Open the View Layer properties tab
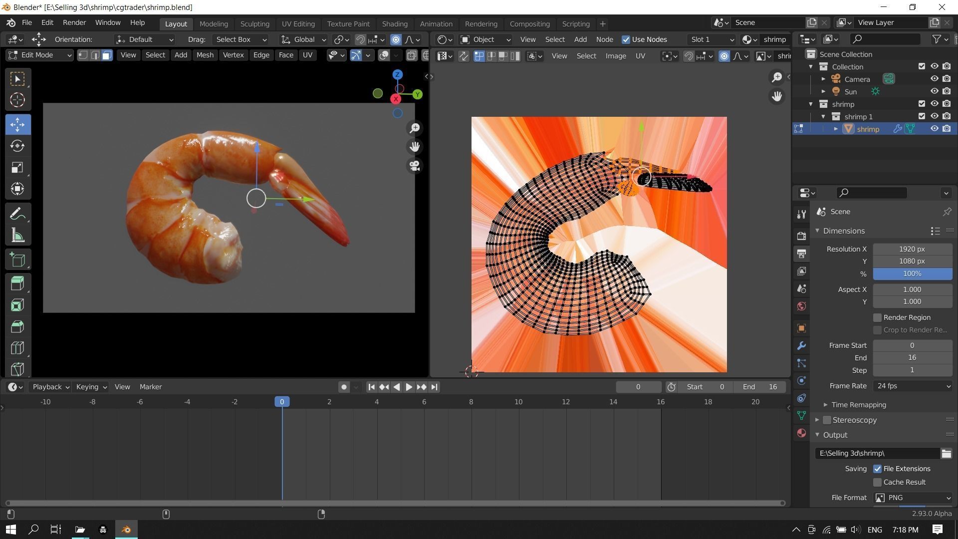Viewport: 958px width, 539px height. [x=801, y=271]
